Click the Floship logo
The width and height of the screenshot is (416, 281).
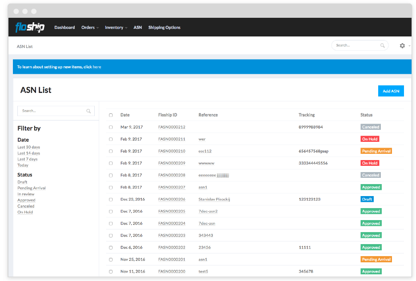pyautogui.click(x=30, y=28)
